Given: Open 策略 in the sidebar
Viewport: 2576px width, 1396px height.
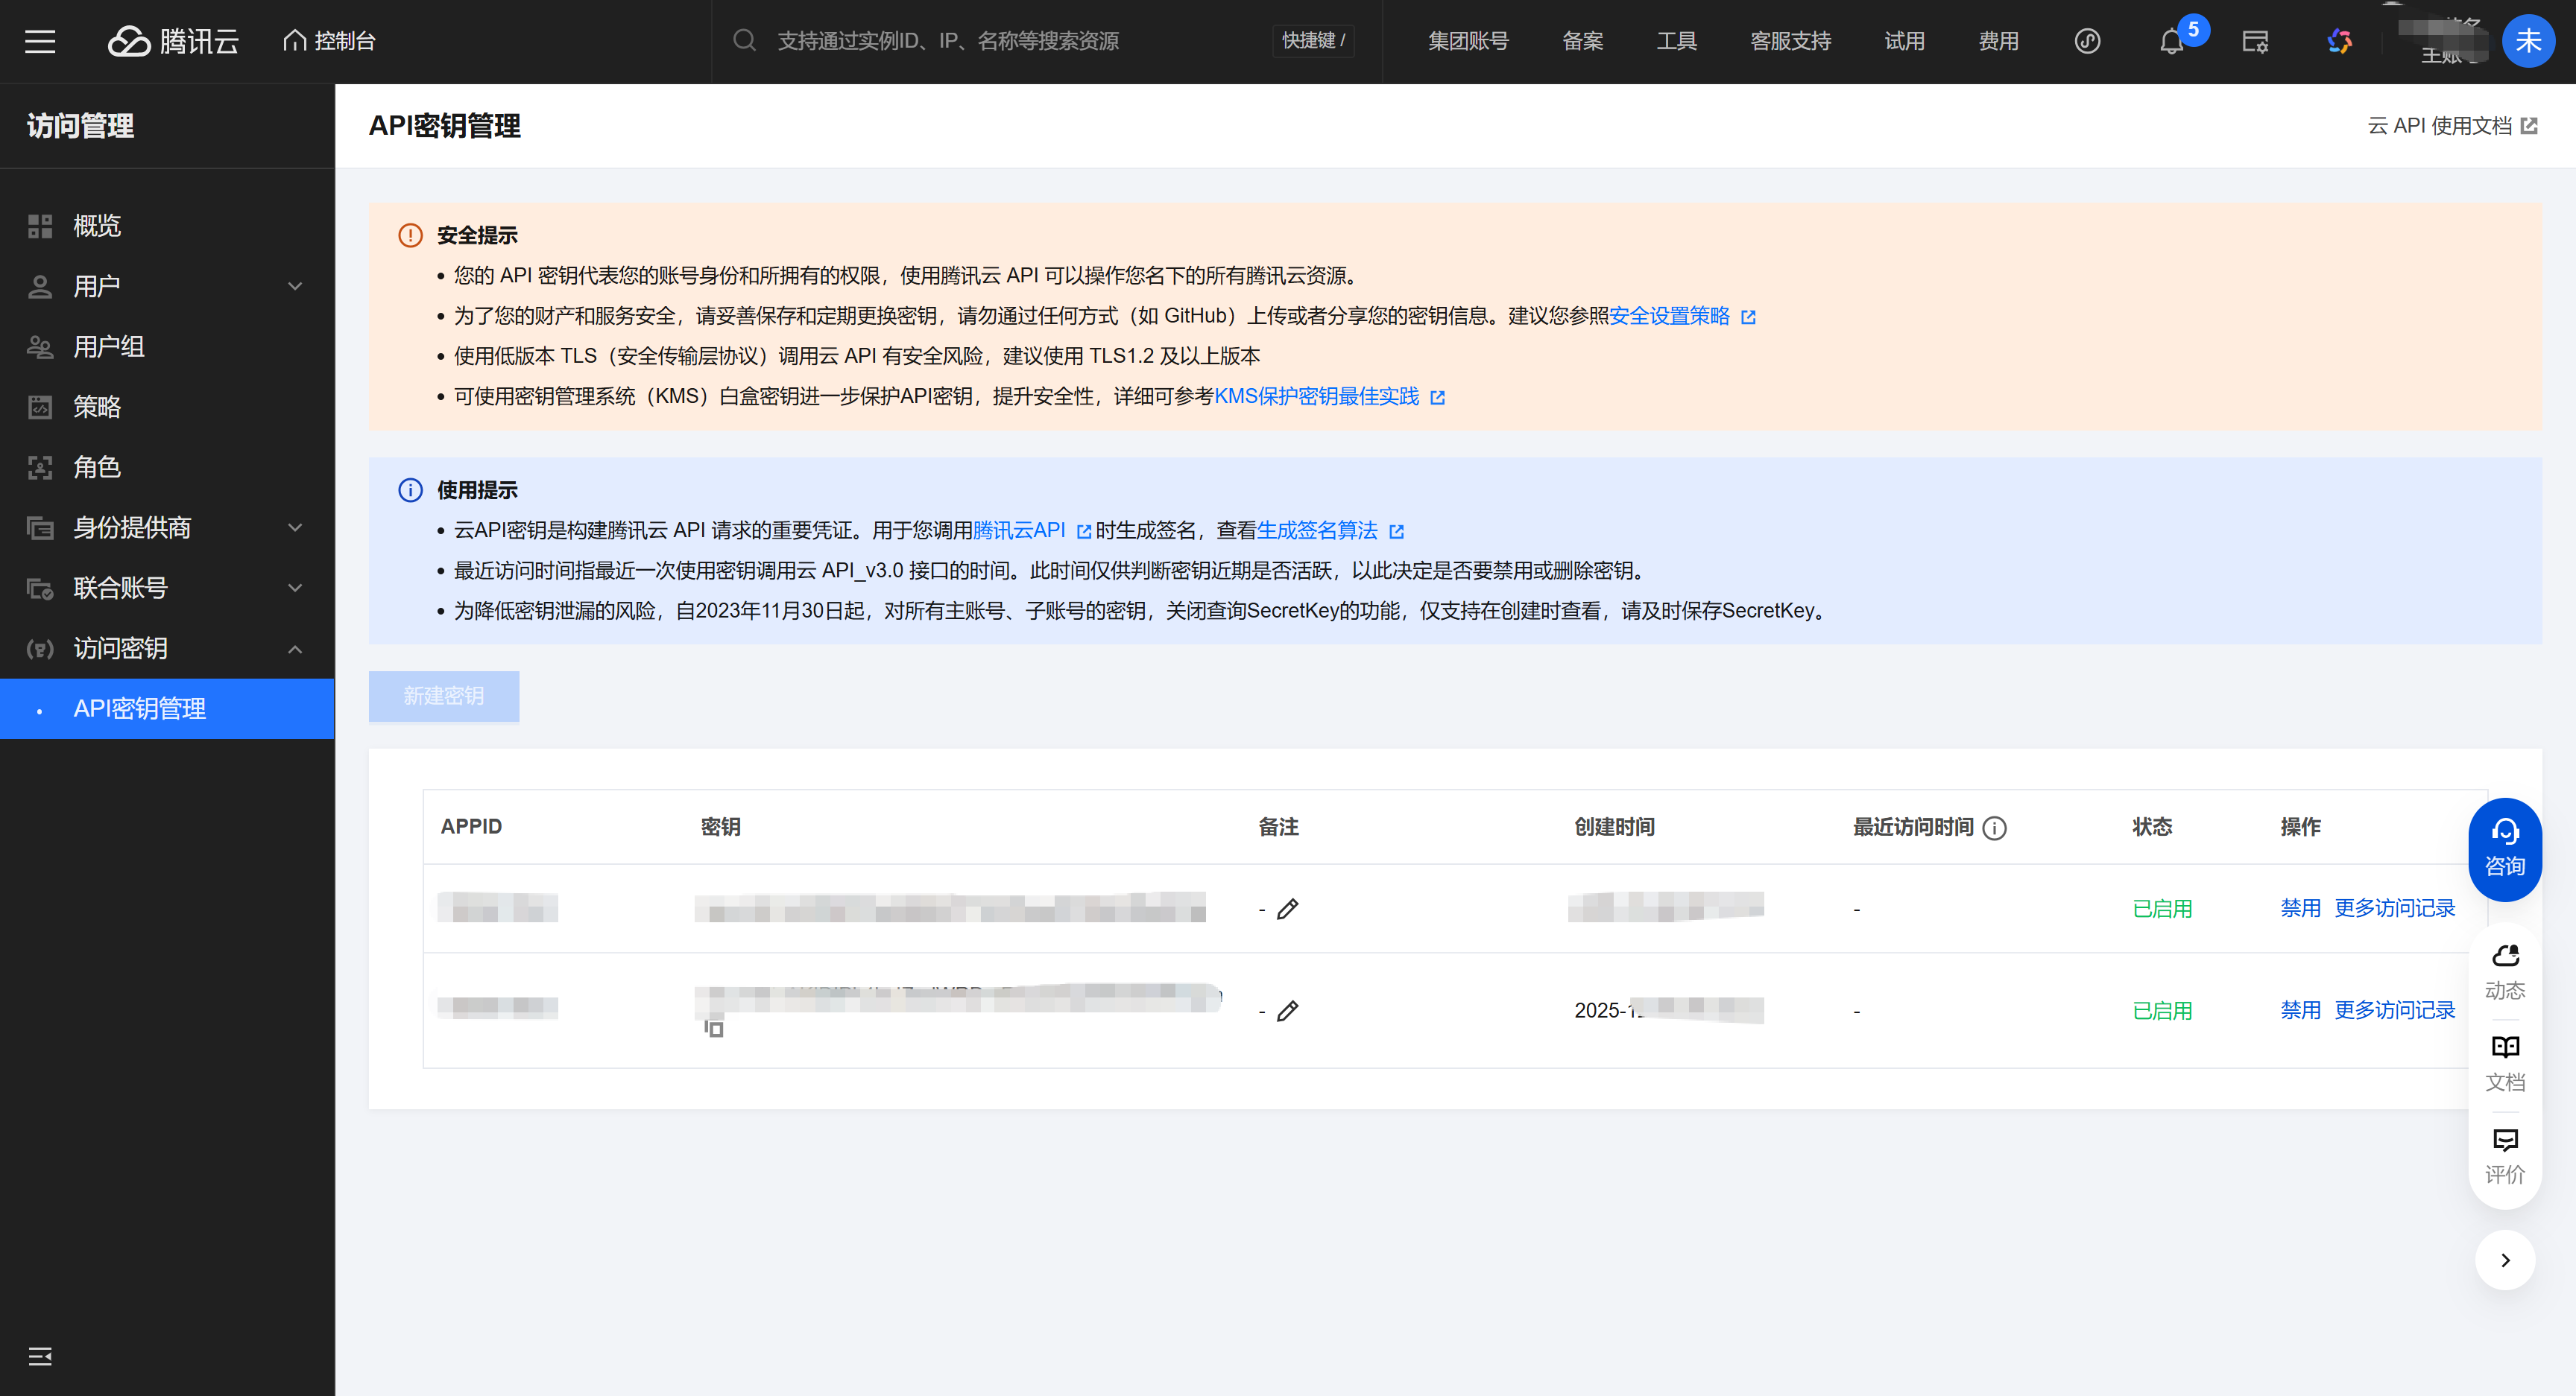Looking at the screenshot, I should click(96, 407).
